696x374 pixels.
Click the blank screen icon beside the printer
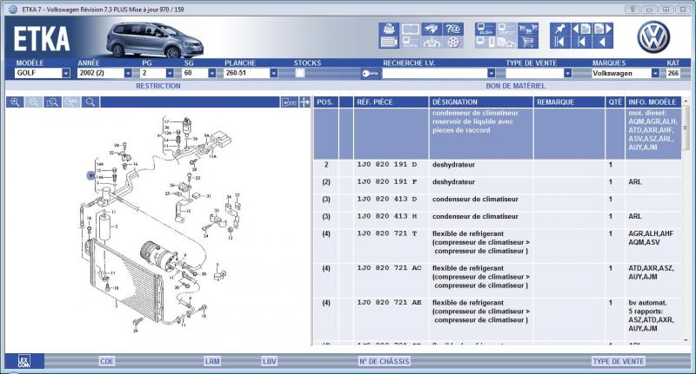[411, 30]
